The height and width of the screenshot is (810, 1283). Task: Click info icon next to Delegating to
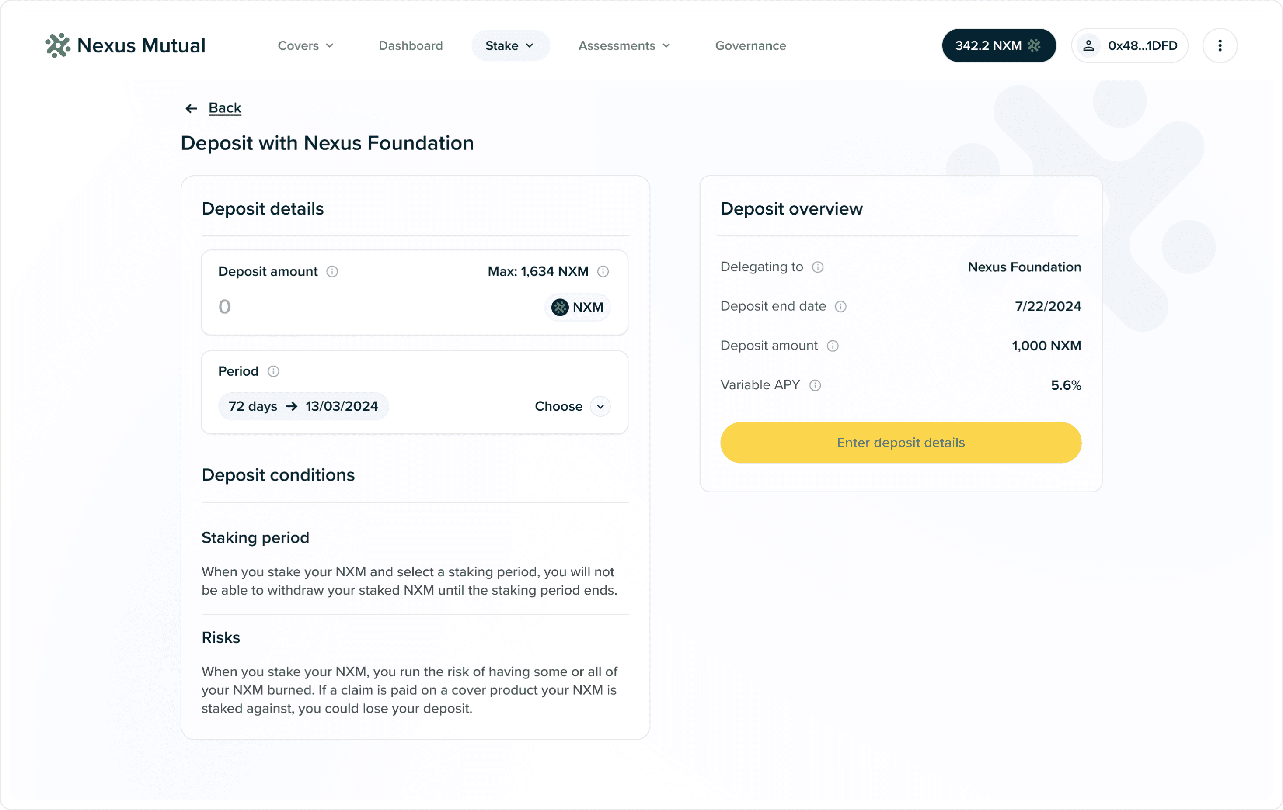point(817,267)
